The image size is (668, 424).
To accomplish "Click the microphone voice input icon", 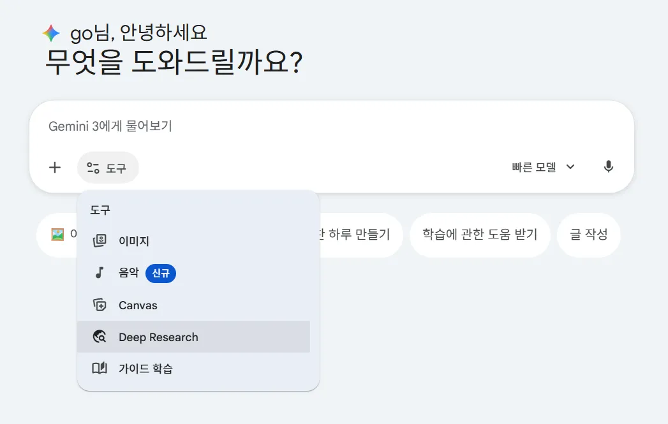I will coord(609,166).
